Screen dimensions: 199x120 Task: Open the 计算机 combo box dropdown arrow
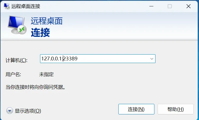[x=152, y=59]
